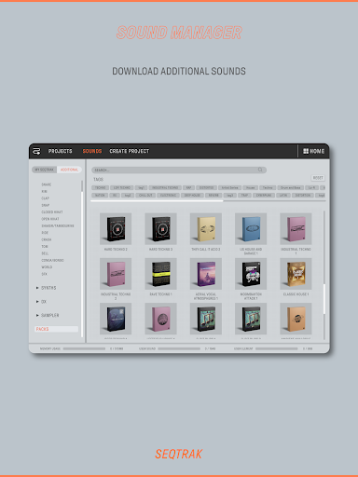Click the memory usage progress bar
The height and width of the screenshot is (477, 358).
[84, 348]
